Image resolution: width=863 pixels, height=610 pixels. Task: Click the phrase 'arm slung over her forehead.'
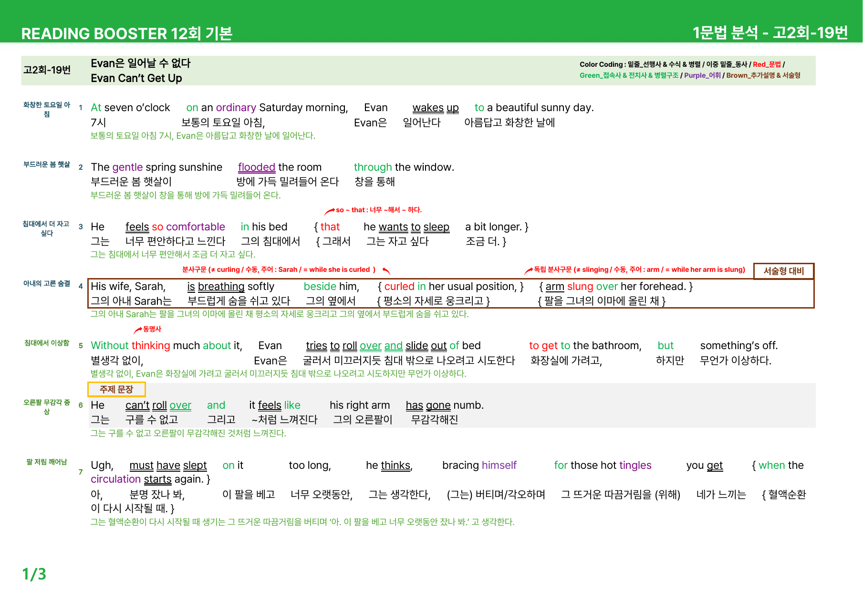[616, 287]
